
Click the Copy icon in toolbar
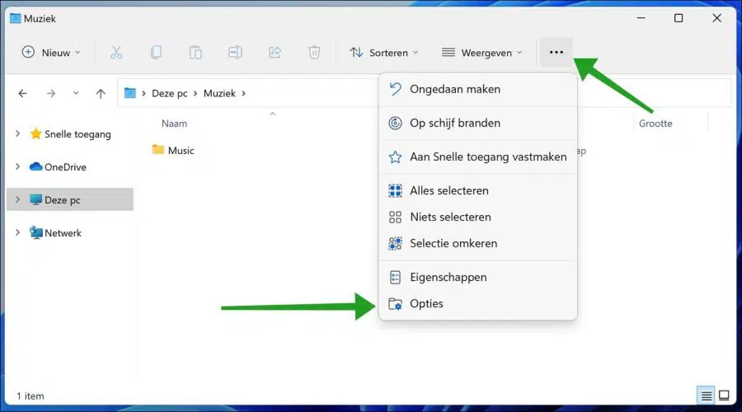pyautogui.click(x=156, y=52)
